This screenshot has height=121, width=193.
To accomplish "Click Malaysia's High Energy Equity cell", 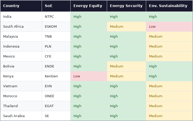I will tap(89, 37).
